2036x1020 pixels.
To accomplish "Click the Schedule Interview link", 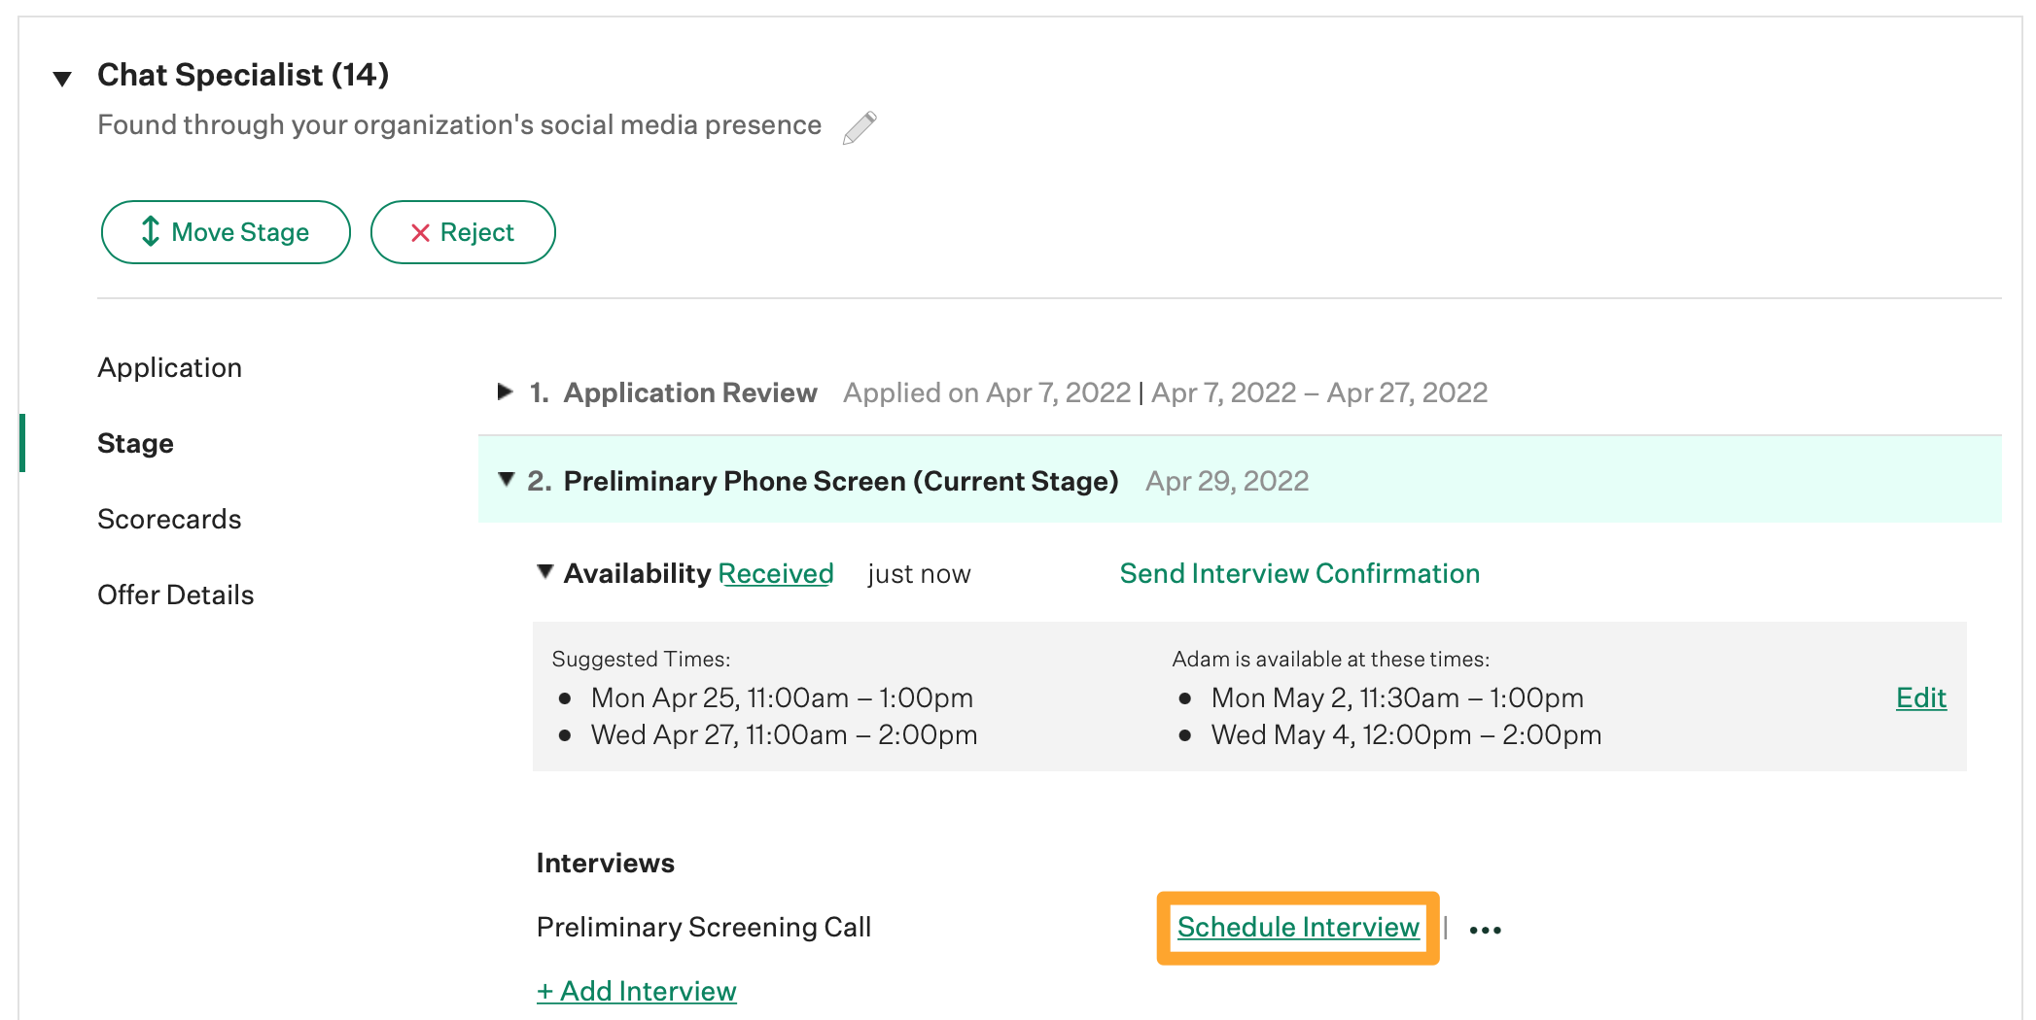I will coord(1298,927).
